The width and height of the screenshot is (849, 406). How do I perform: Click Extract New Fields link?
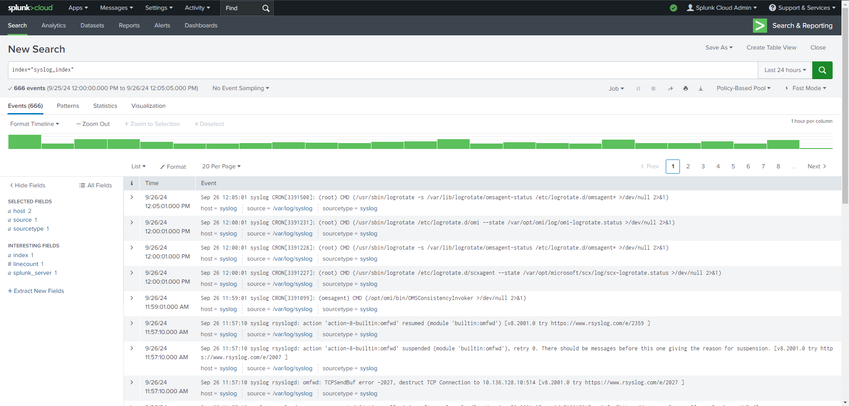point(36,291)
